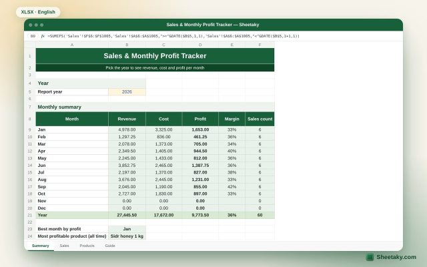
Task: Click the Sheetaky.com logo link
Action: click(391, 257)
